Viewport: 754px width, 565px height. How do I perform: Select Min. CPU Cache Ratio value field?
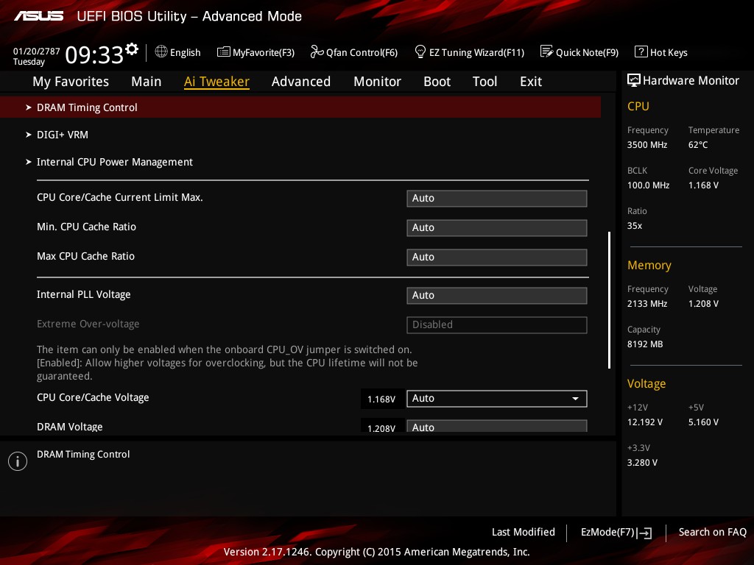point(497,228)
